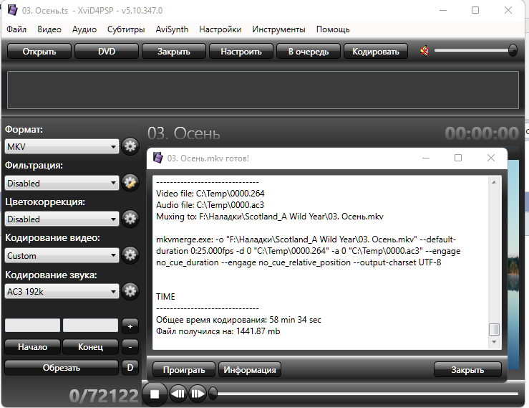Add the task via В очередь

(309, 52)
